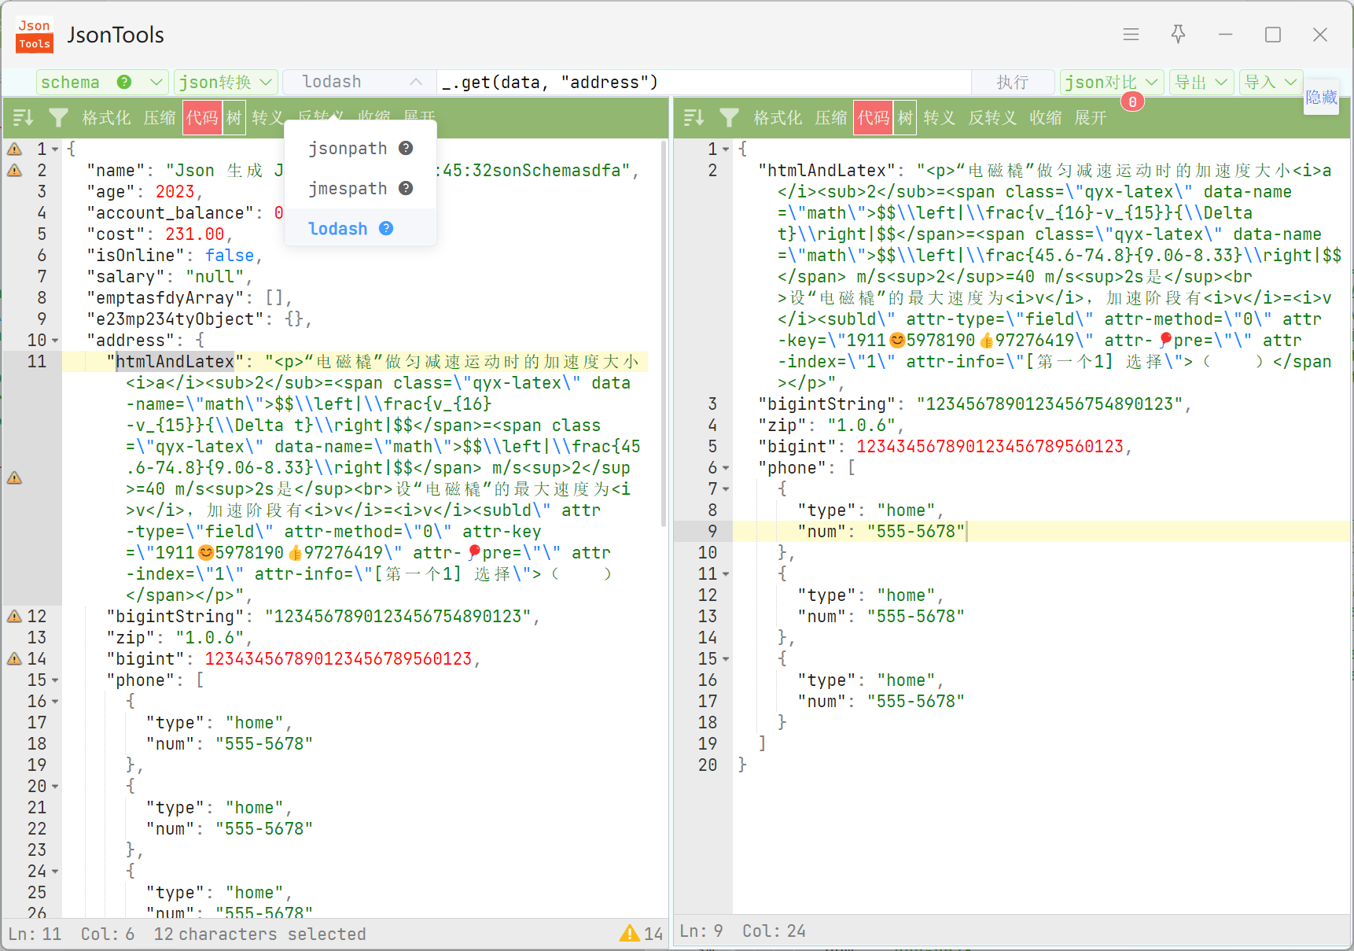Click 压缩 compress in right editor toolbar
Image resolution: width=1354 pixels, height=951 pixels.
point(831,118)
